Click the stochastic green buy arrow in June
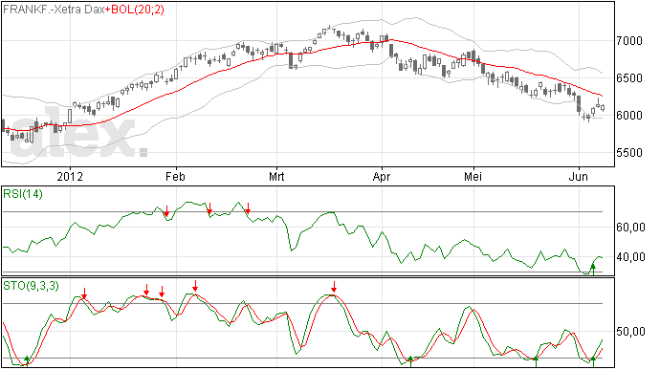660x370 pixels. point(593,361)
